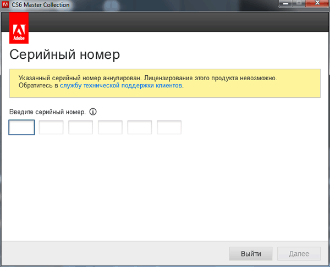This screenshot has width=330, height=267.
Task: Maximize the installer window
Action: pyautogui.click(x=299, y=3)
